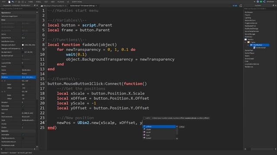Switch to the VIEW ribbon tab
The image size is (277, 155).
coord(53,2)
